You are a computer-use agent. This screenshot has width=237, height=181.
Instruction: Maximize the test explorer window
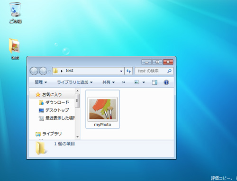157,62
